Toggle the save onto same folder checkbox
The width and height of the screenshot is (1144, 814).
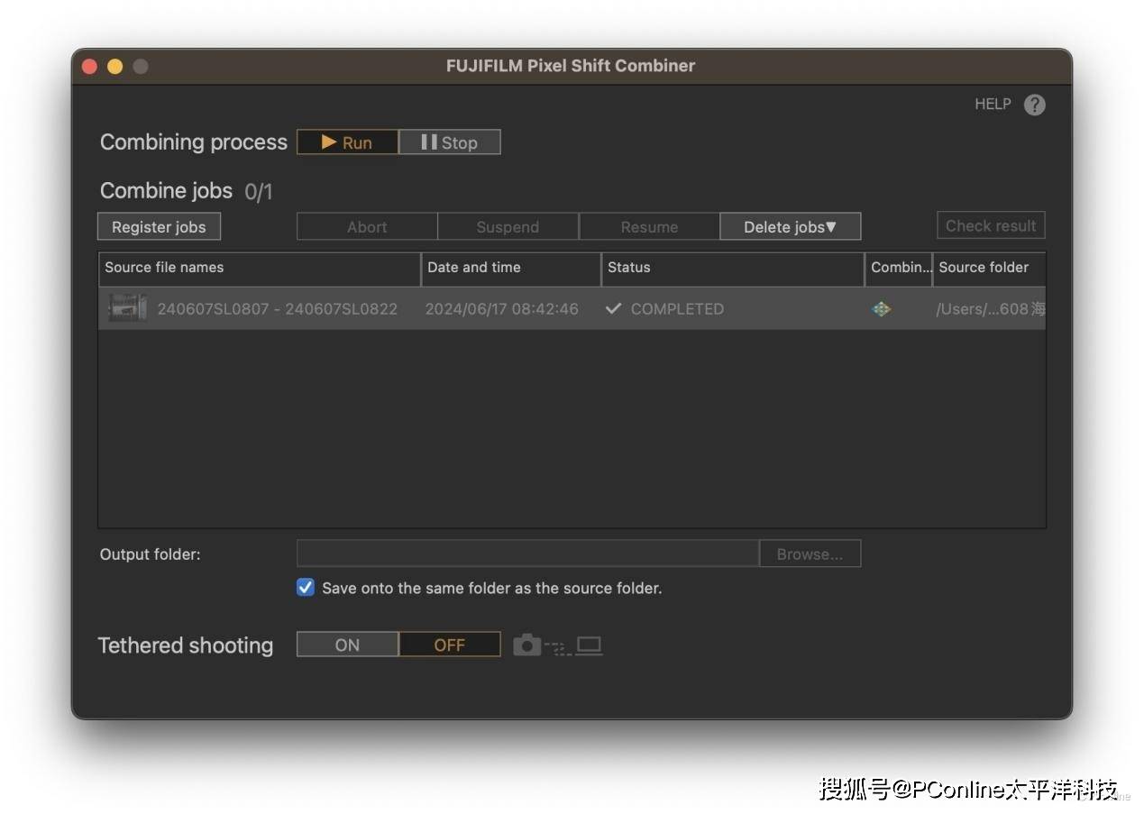306,588
